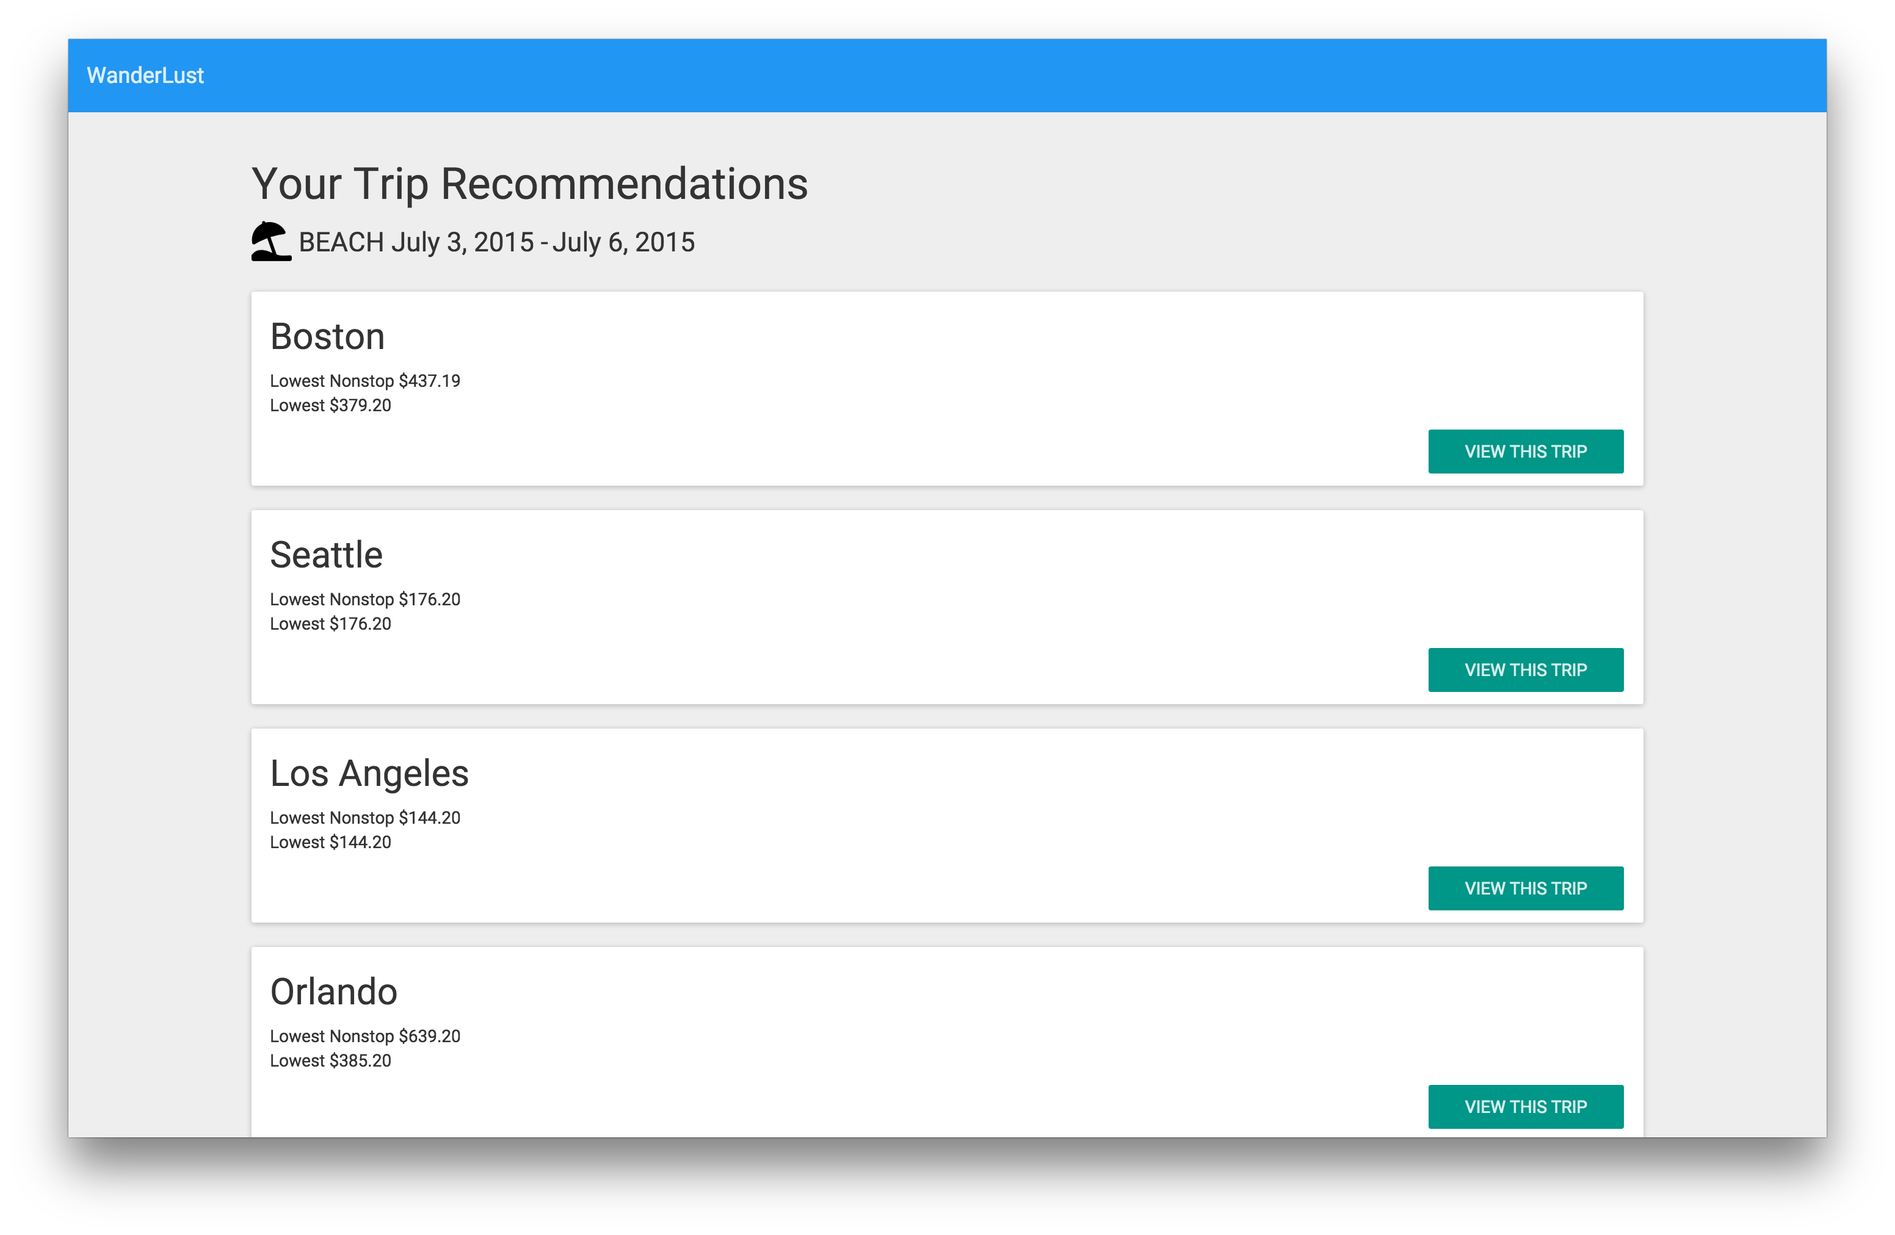Select the Los Angeles card title
Viewport: 1895px width, 1235px height.
click(x=369, y=774)
